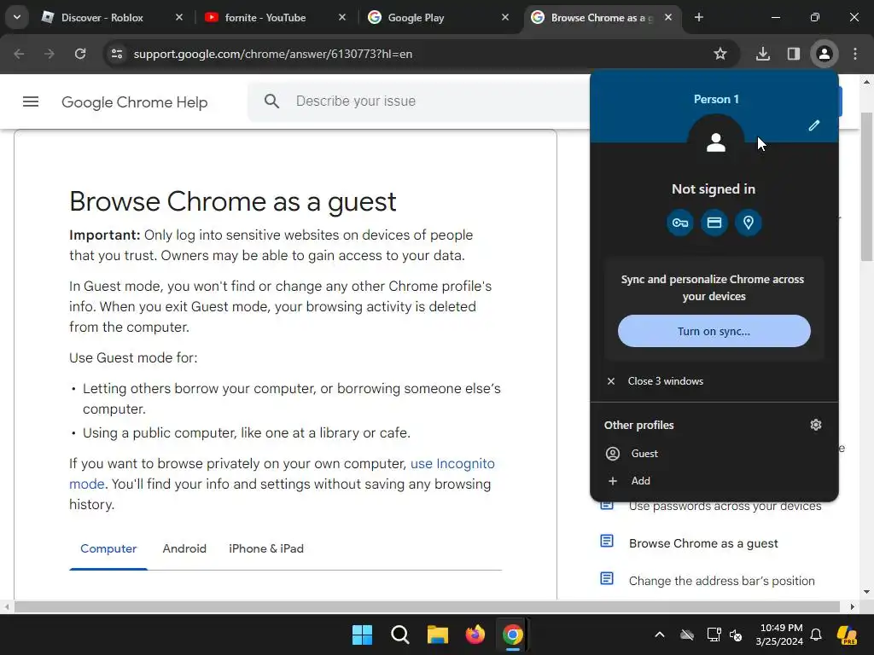Reload the current page
The height and width of the screenshot is (655, 874).
[x=80, y=54]
